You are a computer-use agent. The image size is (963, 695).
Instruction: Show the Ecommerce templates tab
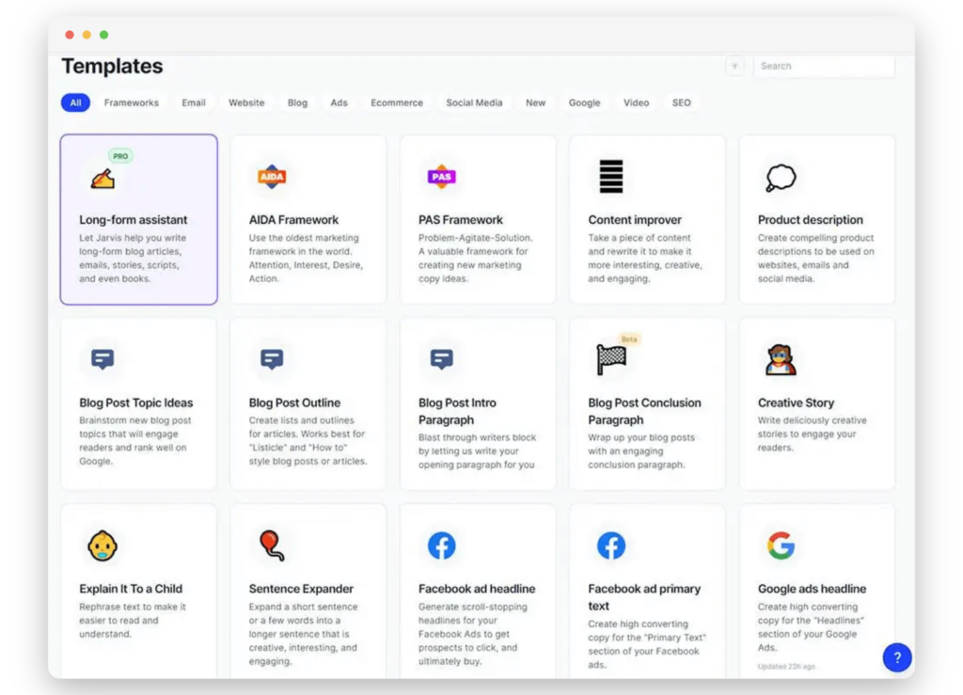[x=397, y=103]
